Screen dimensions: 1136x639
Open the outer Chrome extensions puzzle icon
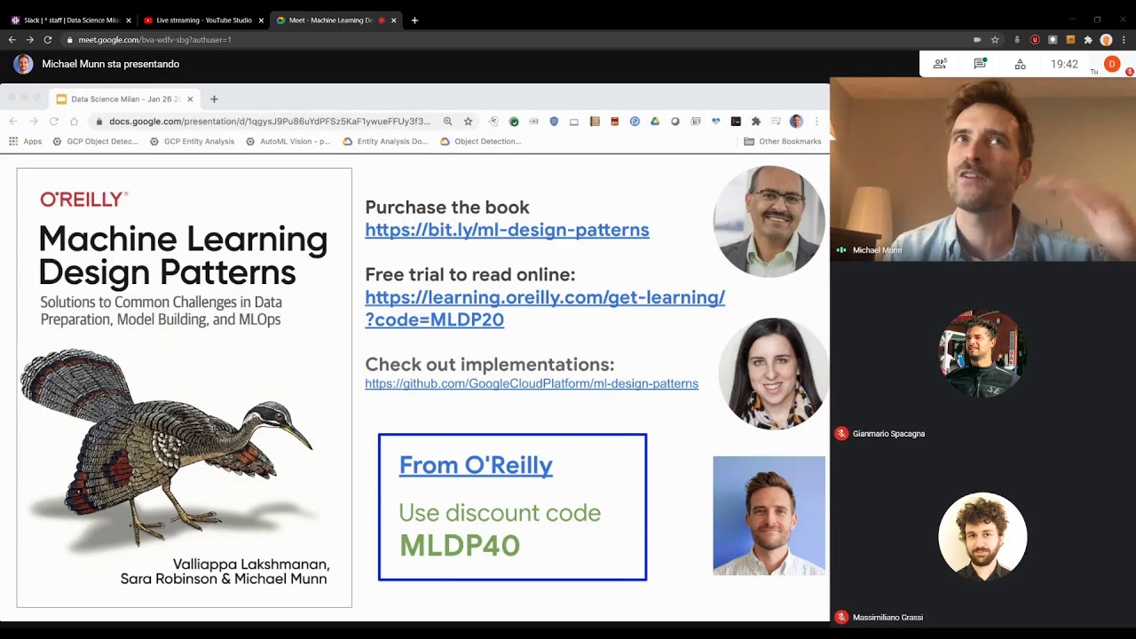point(1088,40)
